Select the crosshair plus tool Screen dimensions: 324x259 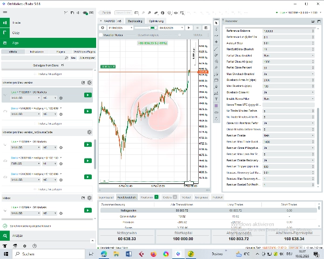click(x=216, y=42)
